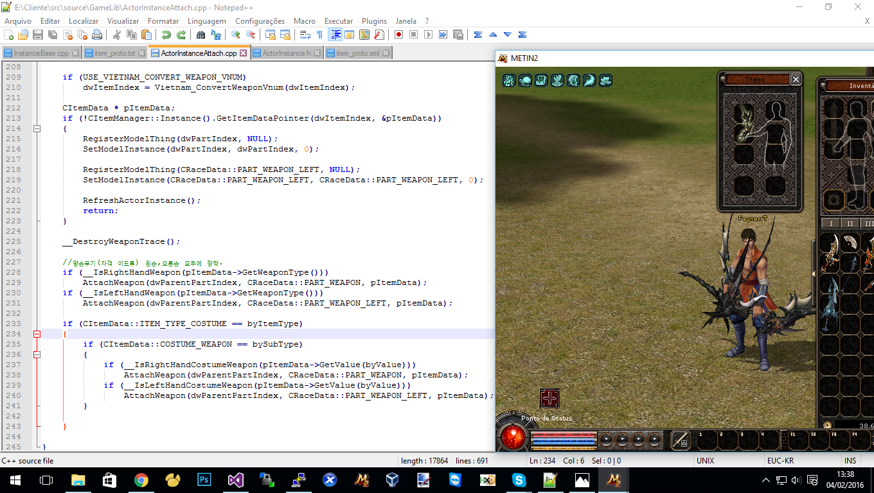The height and width of the screenshot is (493, 874).
Task: Open Chrome from the taskbar
Action: pyautogui.click(x=141, y=480)
